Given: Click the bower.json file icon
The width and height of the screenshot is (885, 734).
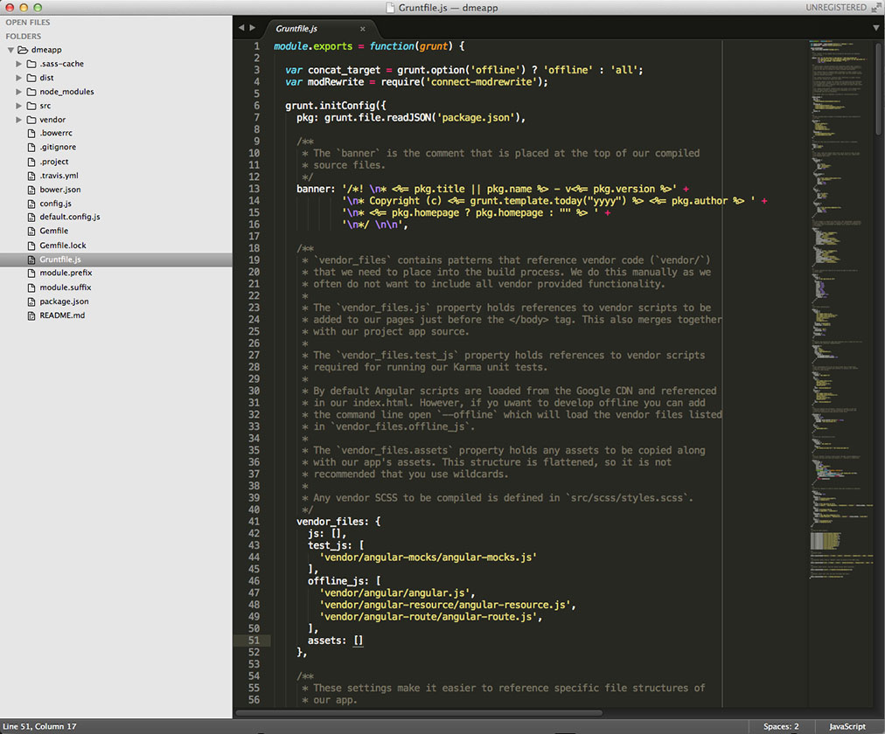Looking at the screenshot, I should [31, 190].
